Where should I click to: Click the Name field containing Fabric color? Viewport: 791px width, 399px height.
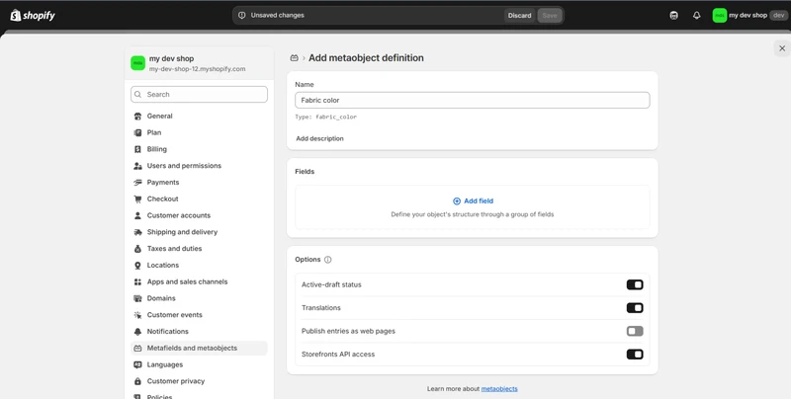click(x=473, y=101)
